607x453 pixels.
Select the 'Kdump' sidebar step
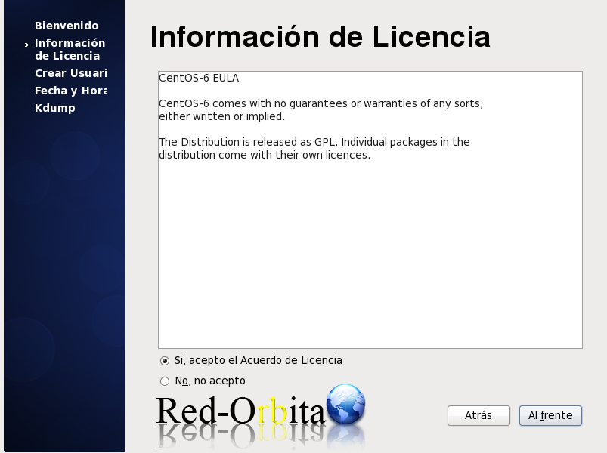pos(55,108)
